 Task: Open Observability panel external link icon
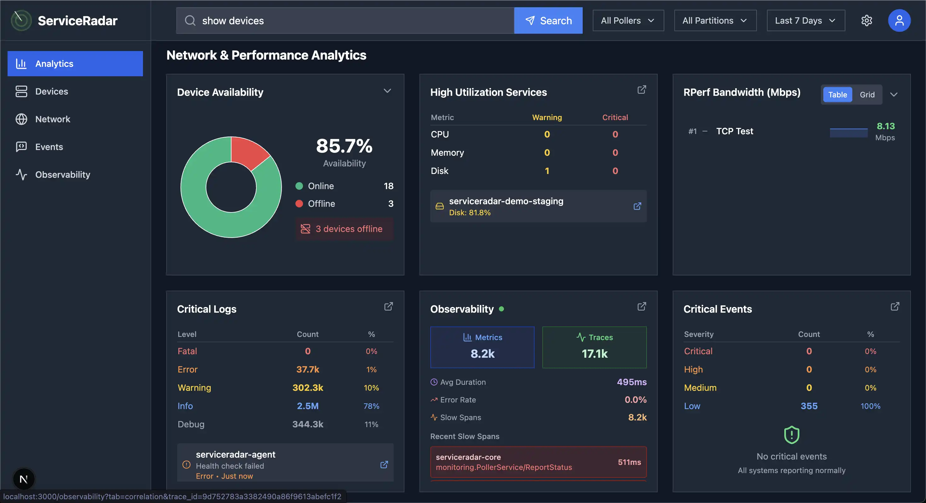(642, 307)
